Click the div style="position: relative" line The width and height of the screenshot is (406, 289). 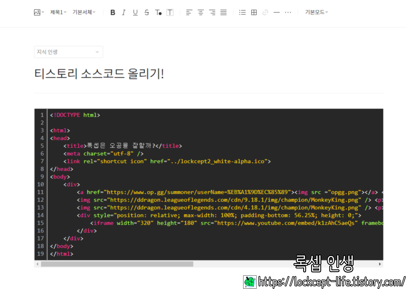(x=219, y=215)
